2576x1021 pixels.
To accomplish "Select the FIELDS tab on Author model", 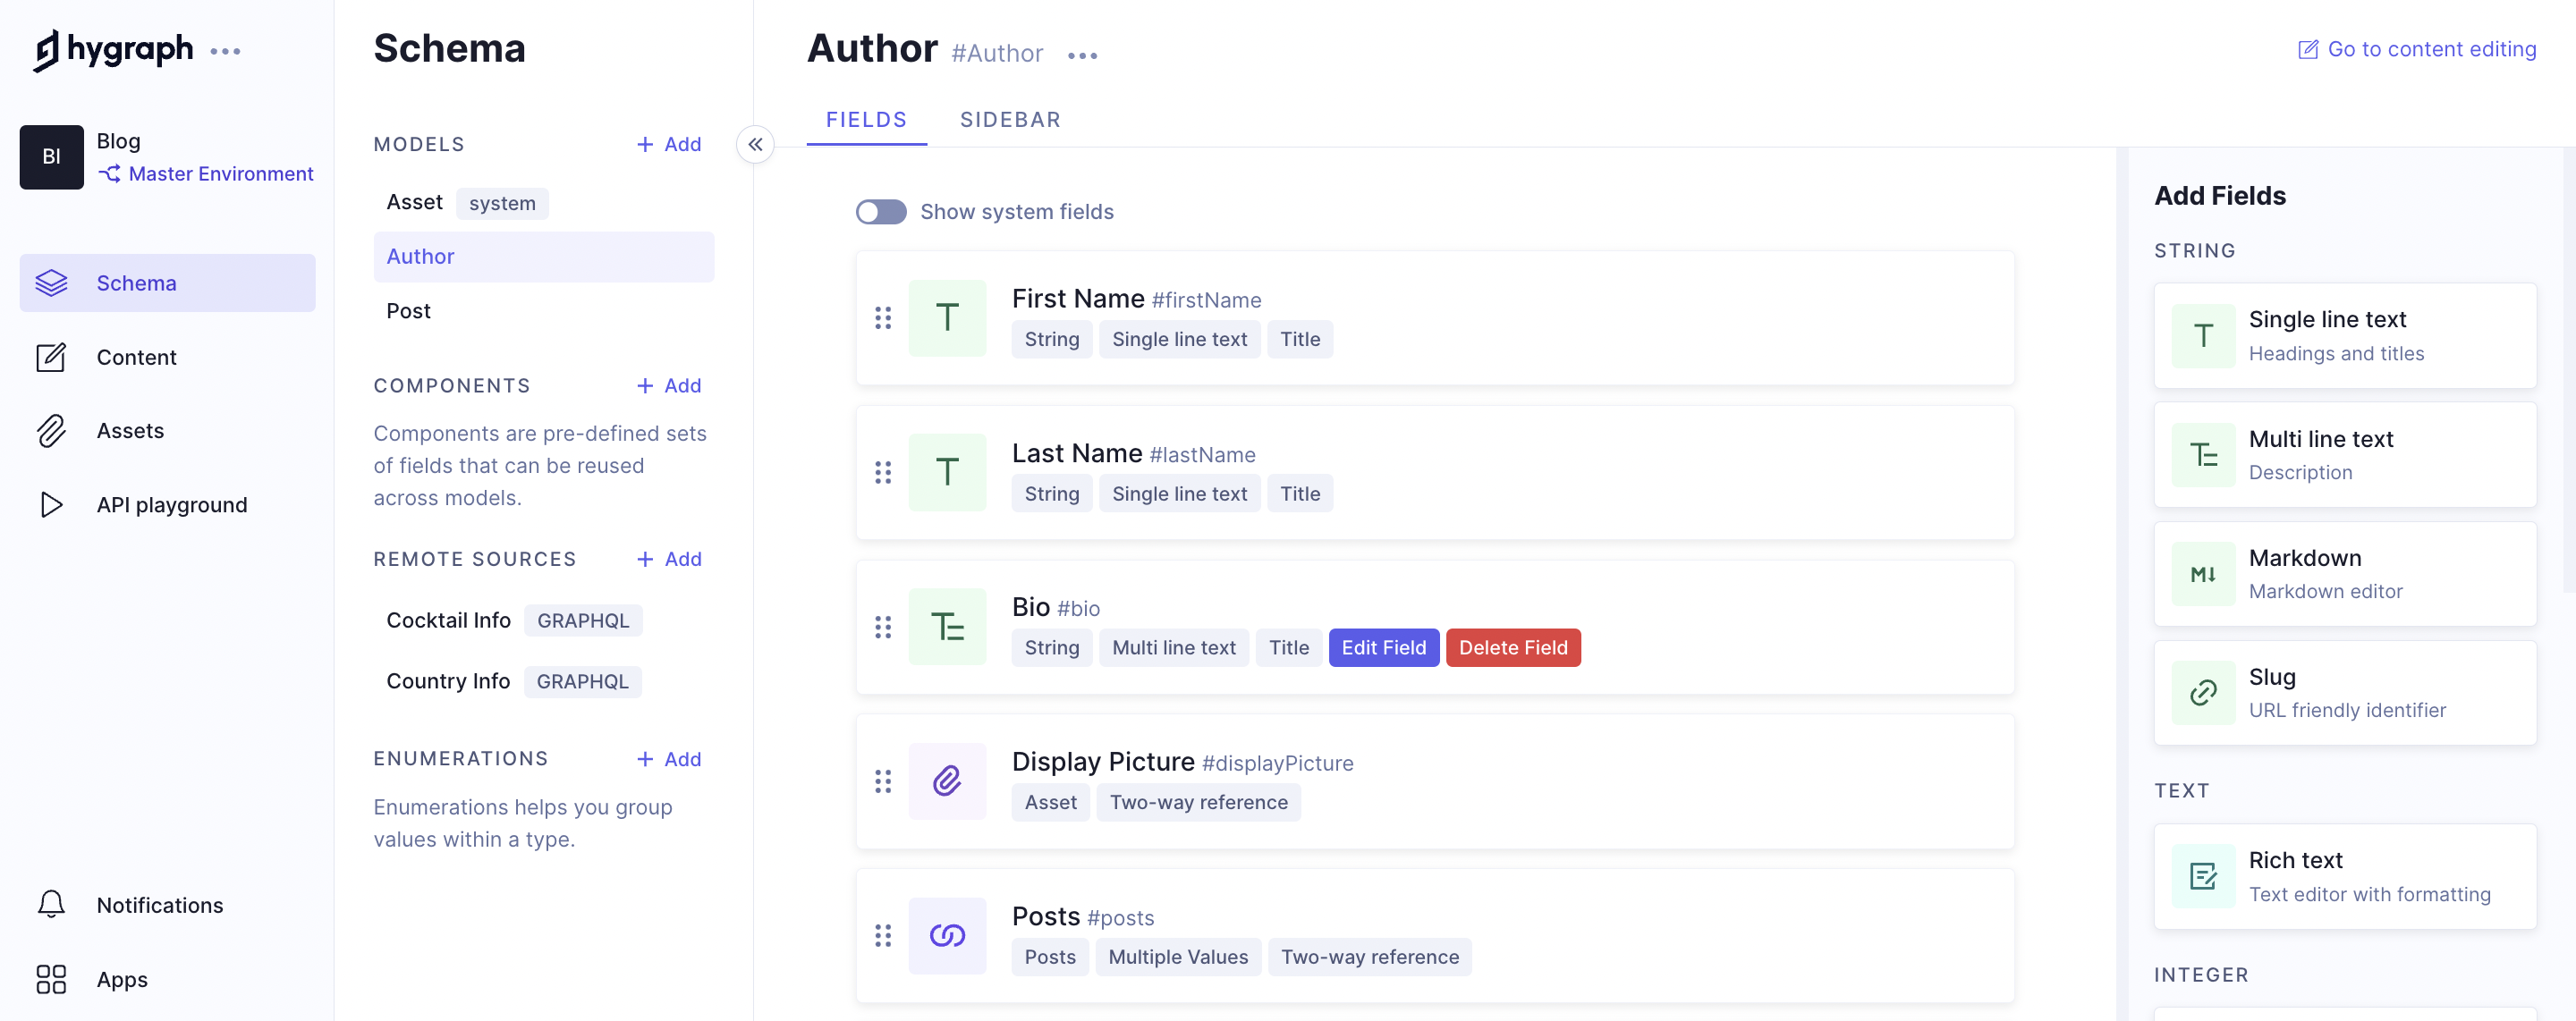I will tap(866, 120).
